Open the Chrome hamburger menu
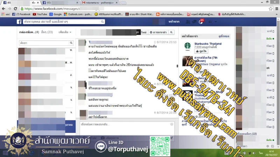 tap(276, 8)
